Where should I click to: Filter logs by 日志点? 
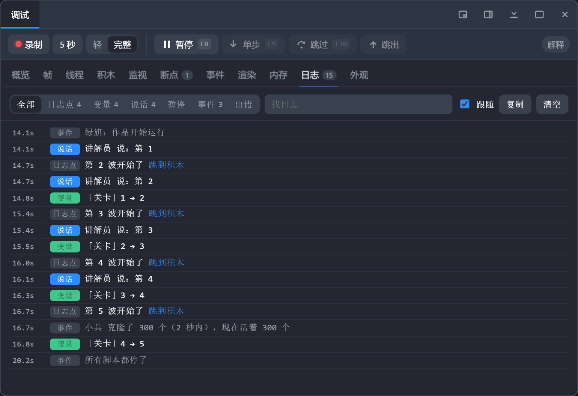[64, 104]
